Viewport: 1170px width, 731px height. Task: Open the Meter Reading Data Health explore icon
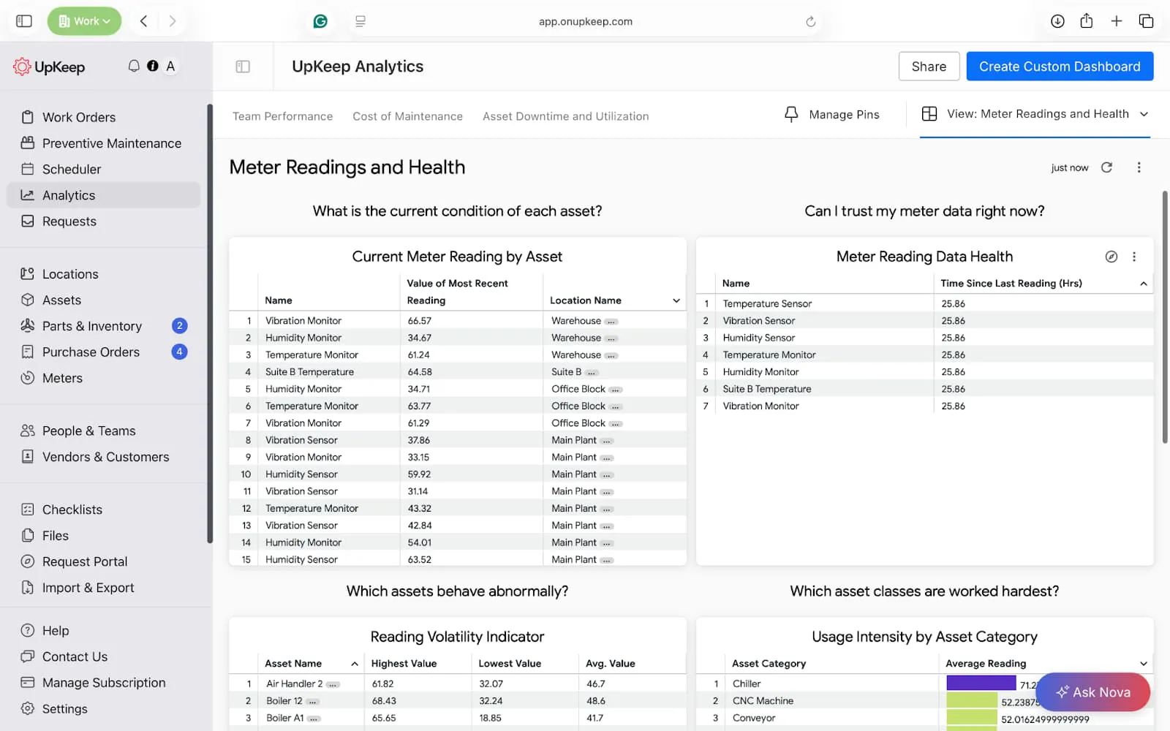pyautogui.click(x=1111, y=257)
